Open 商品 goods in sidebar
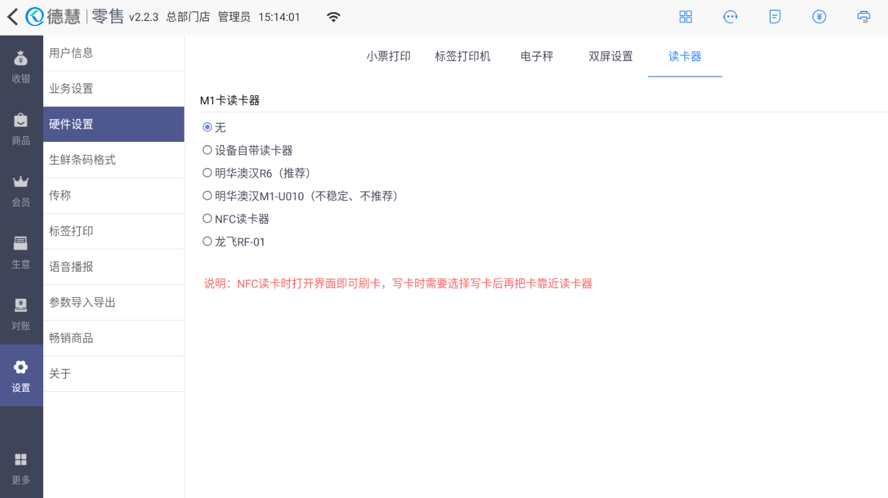 pyautogui.click(x=21, y=128)
